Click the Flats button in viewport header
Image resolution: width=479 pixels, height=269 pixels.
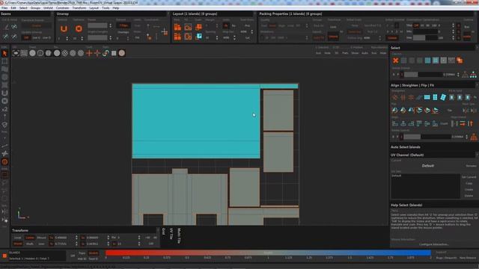345,53
